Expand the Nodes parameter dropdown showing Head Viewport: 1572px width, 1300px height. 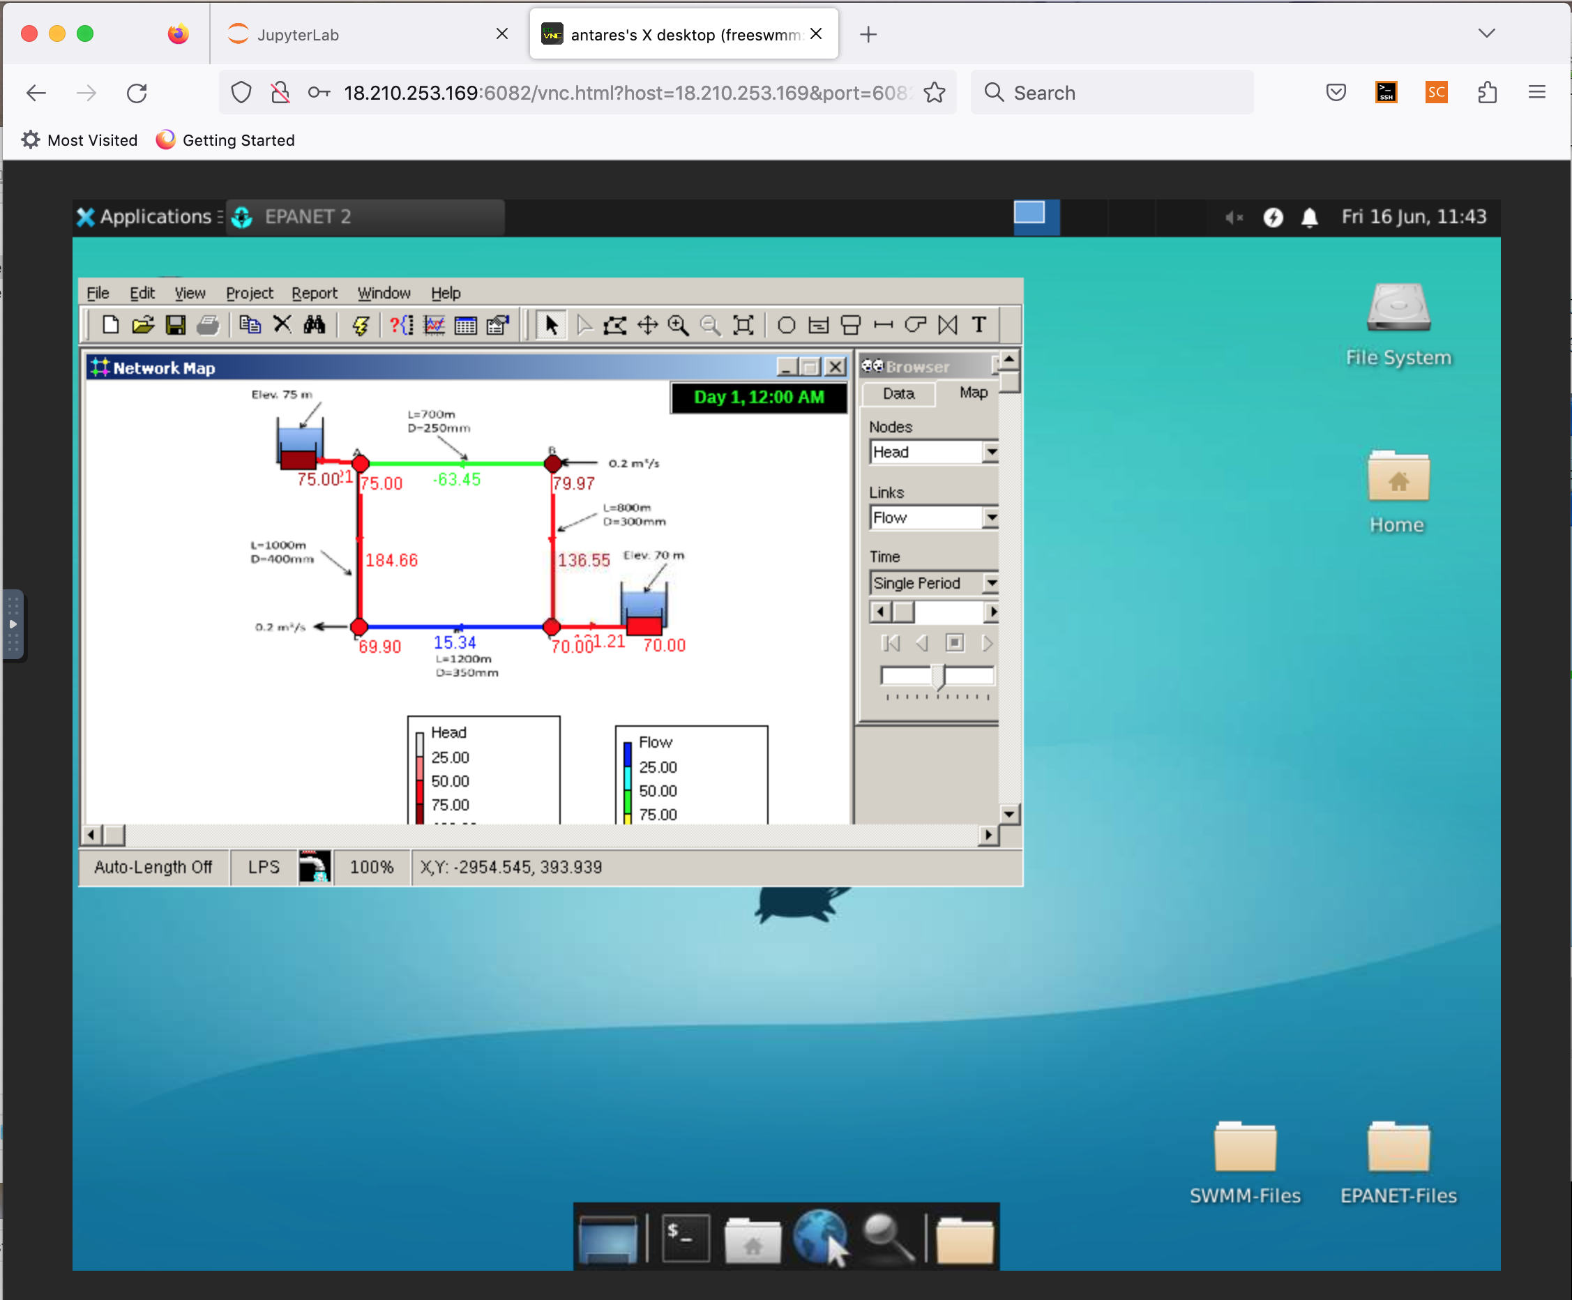991,451
